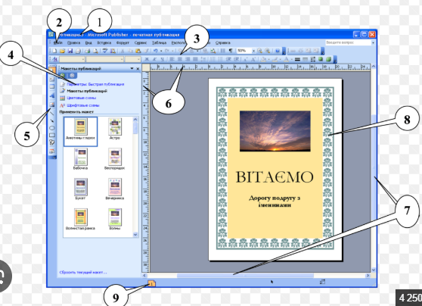Screen dimensions: 422x306
Task: Select the WordArt tool
Action: pyautogui.click(x=52, y=95)
